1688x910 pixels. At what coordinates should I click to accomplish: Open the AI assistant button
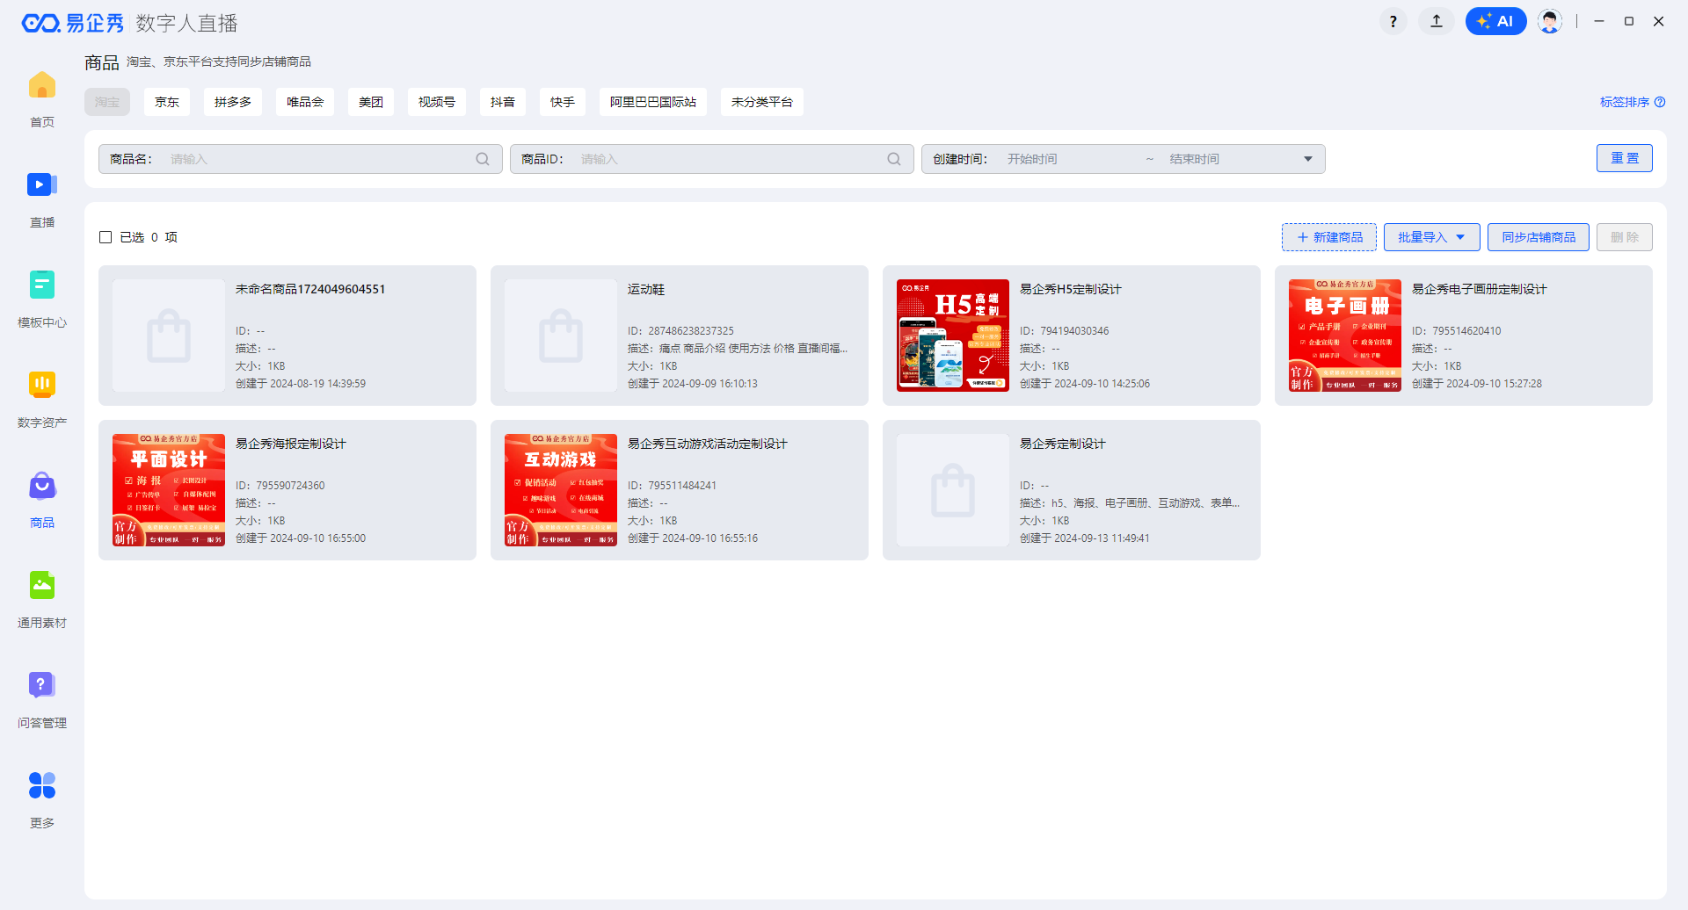1495,22
